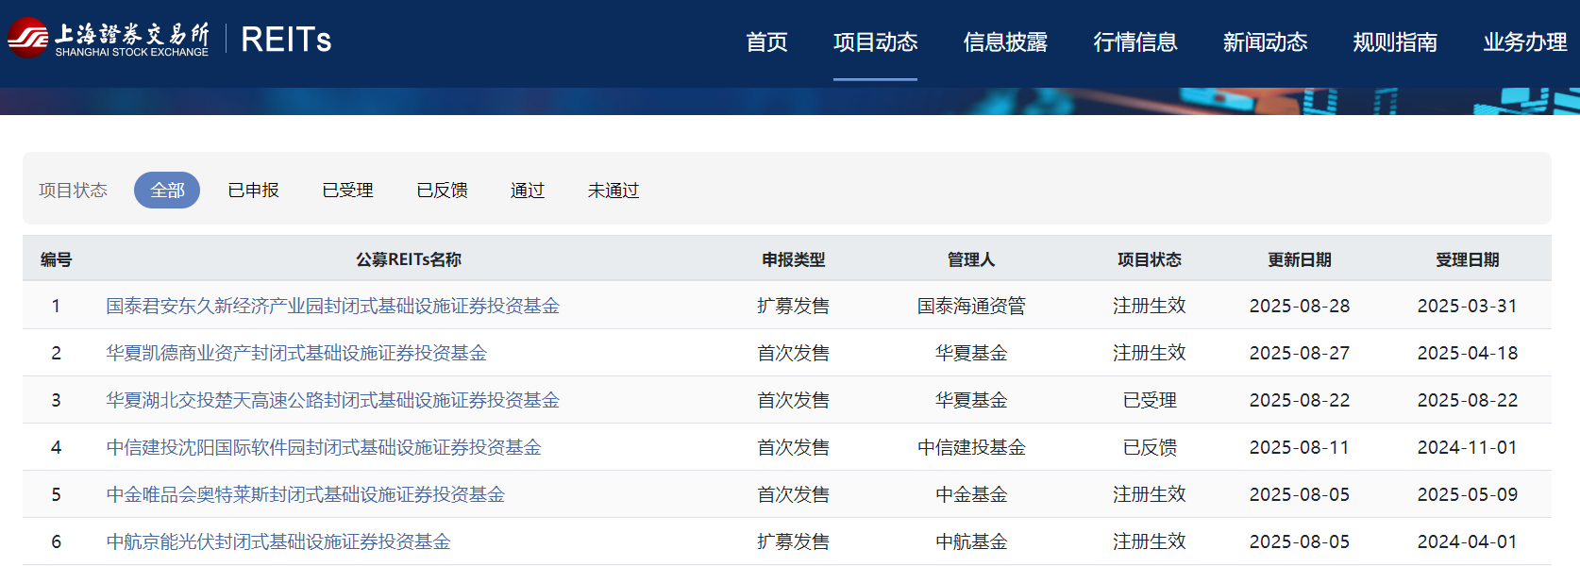The width and height of the screenshot is (1580, 566).
Task: Open 中信建投沈阳国际软件园 fund link
Action: point(324,447)
